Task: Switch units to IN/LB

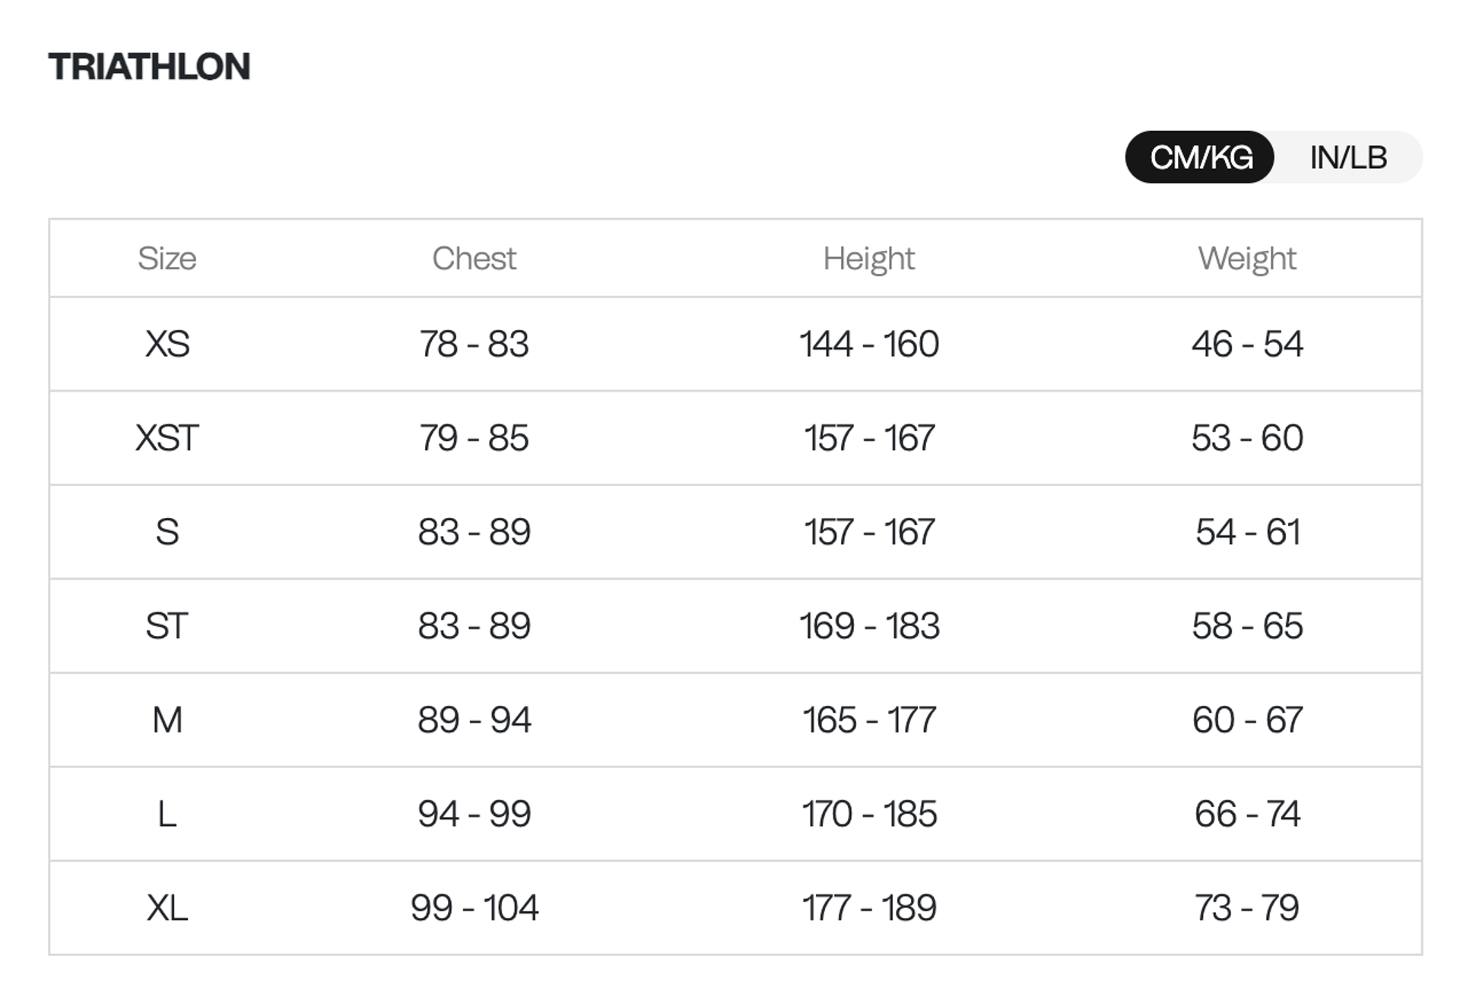Action: point(1347,157)
